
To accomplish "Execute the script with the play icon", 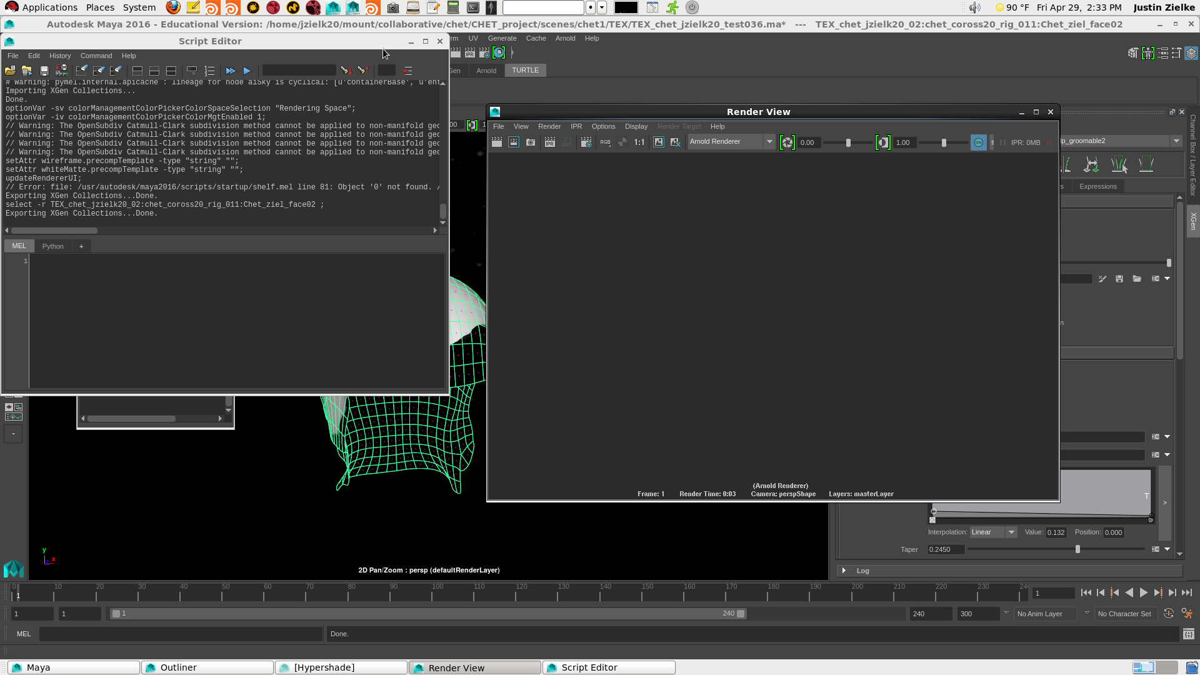I will [247, 70].
